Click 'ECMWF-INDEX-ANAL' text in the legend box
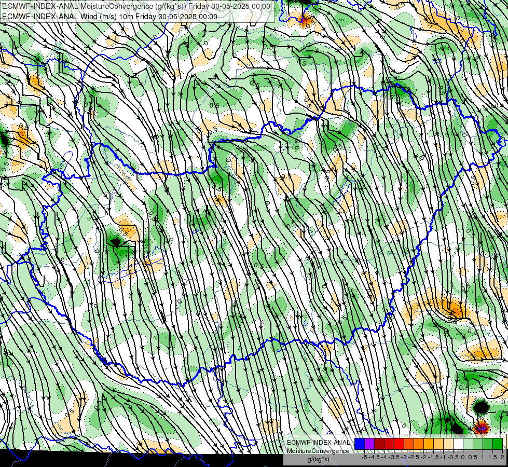 (319, 443)
